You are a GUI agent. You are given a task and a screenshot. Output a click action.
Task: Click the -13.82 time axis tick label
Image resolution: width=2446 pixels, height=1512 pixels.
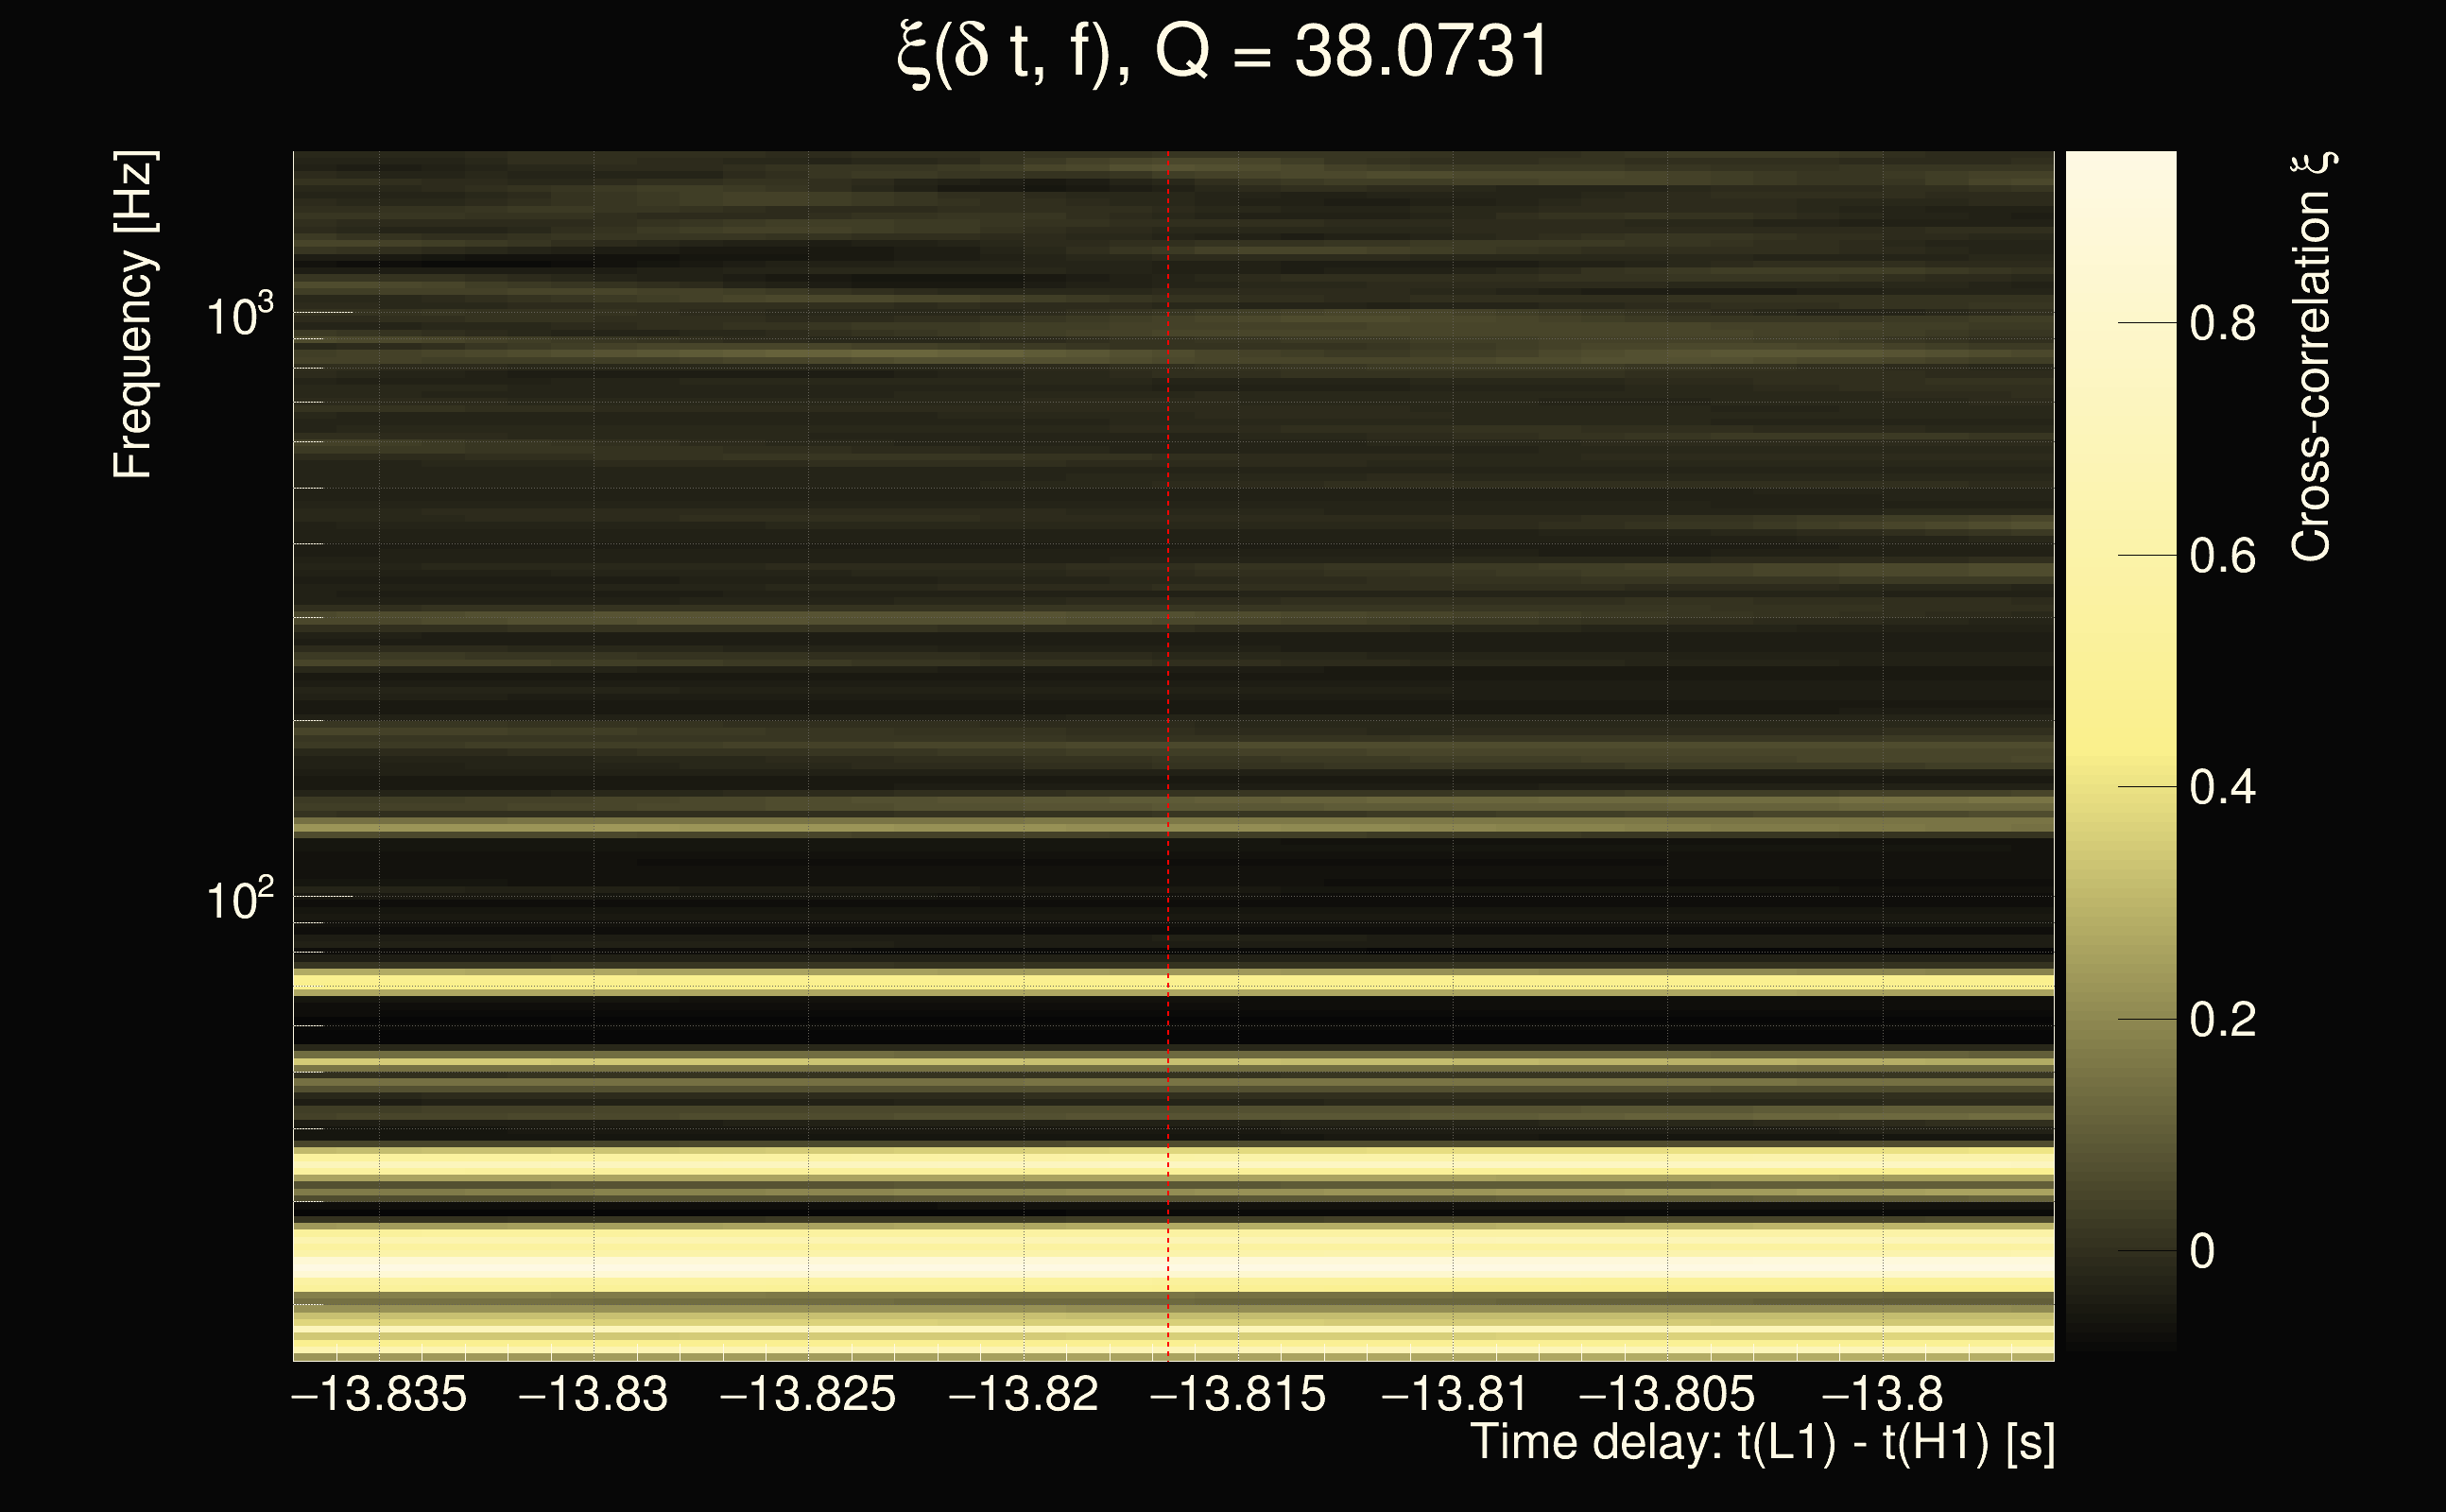pos(1024,1394)
